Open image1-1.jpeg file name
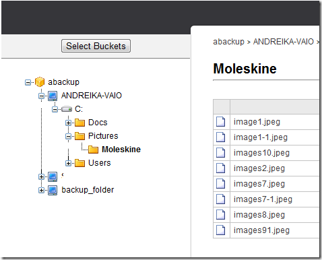This screenshot has width=322, height=260. 261,137
